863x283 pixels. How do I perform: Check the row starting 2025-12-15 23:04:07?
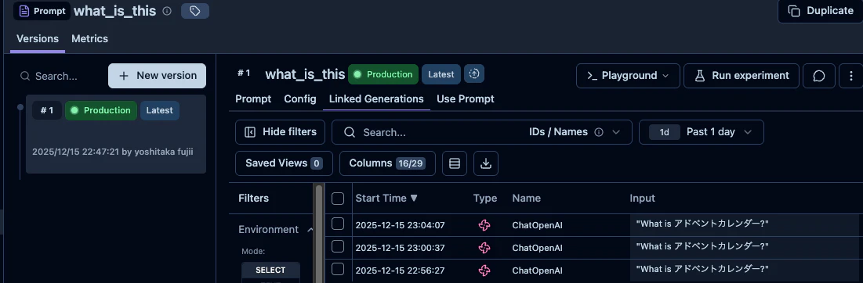click(338, 224)
